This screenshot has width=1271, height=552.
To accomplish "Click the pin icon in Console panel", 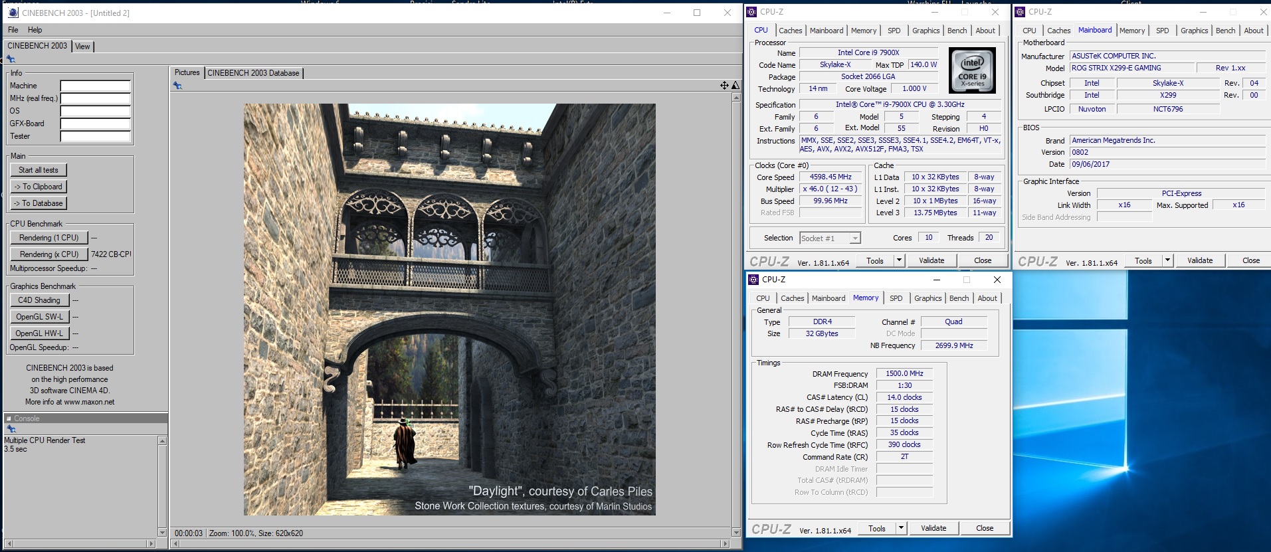I will (x=11, y=429).
